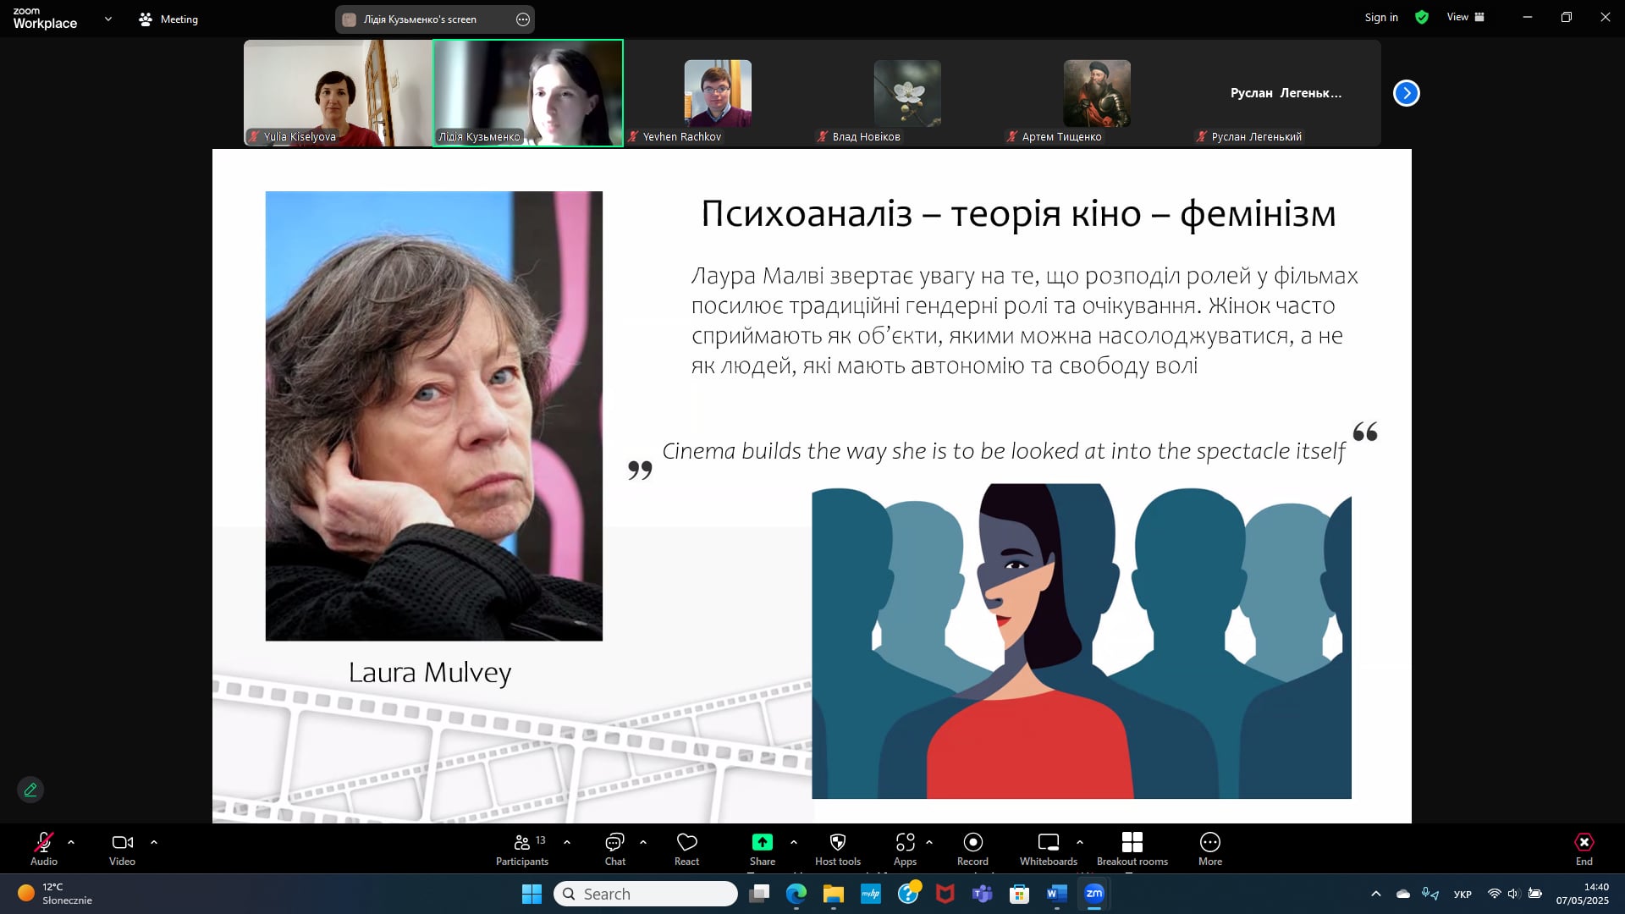Click the red End meeting button
Screen dimensions: 1625x914
[1584, 843]
